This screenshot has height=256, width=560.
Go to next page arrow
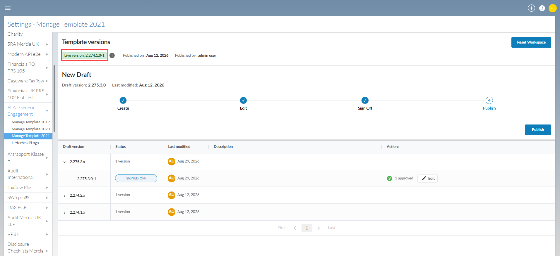pos(319,228)
